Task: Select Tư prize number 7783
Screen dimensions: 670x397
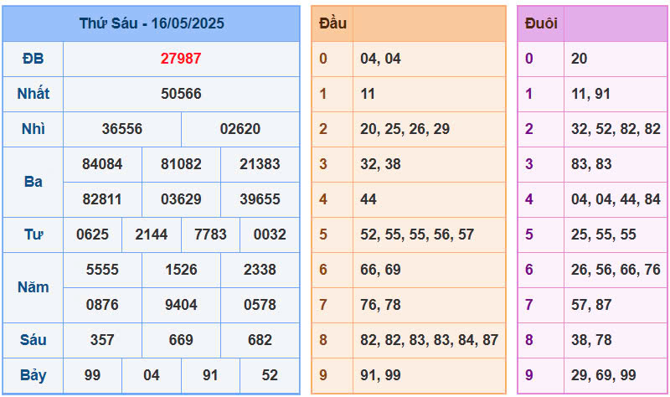Action: point(210,235)
